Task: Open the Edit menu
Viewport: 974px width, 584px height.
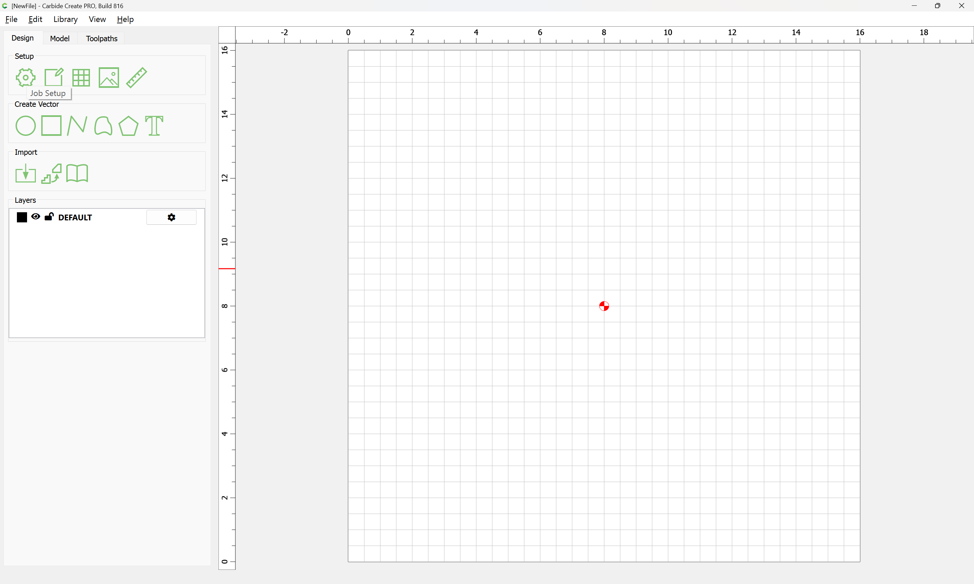Action: coord(35,19)
